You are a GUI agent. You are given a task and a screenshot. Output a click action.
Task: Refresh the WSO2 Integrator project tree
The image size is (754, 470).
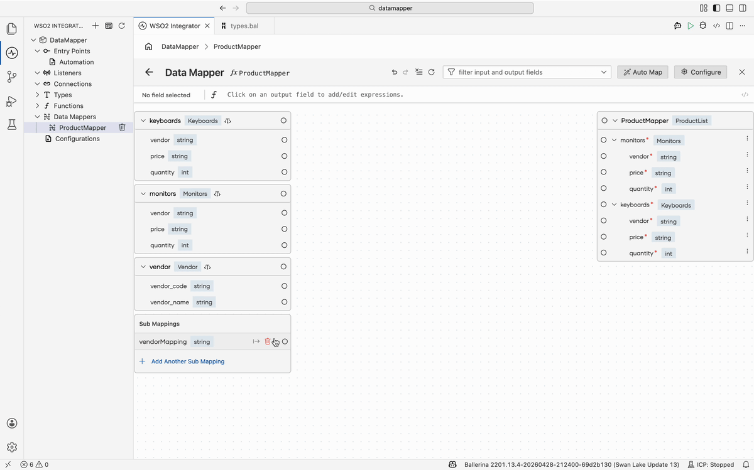[122, 26]
